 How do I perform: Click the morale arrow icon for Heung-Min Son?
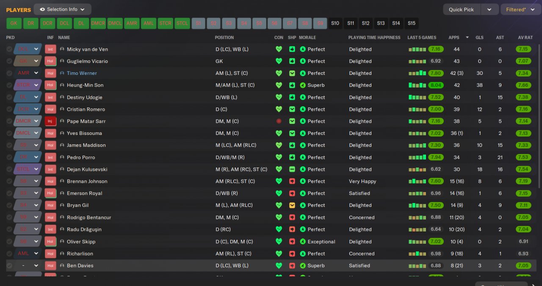[303, 85]
